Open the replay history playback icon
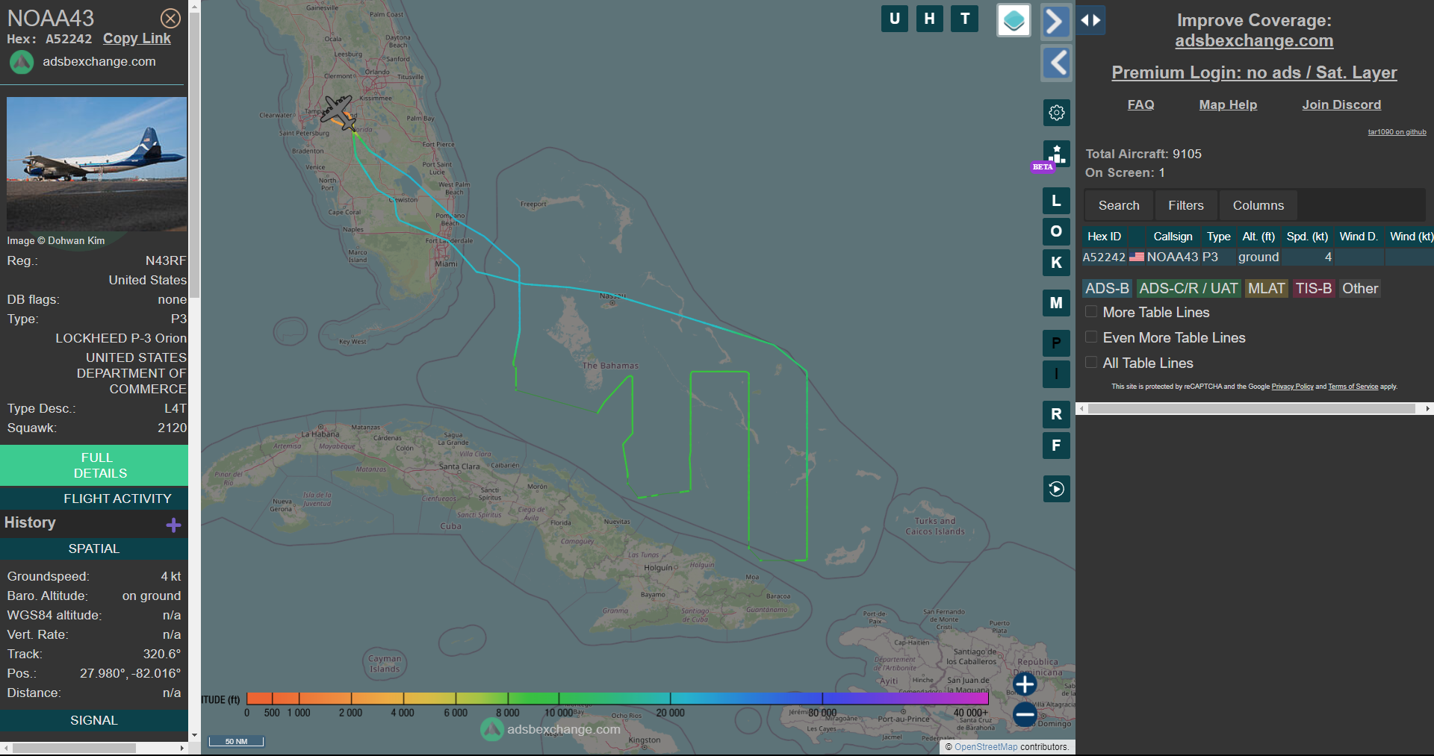The image size is (1434, 756). [x=1056, y=489]
